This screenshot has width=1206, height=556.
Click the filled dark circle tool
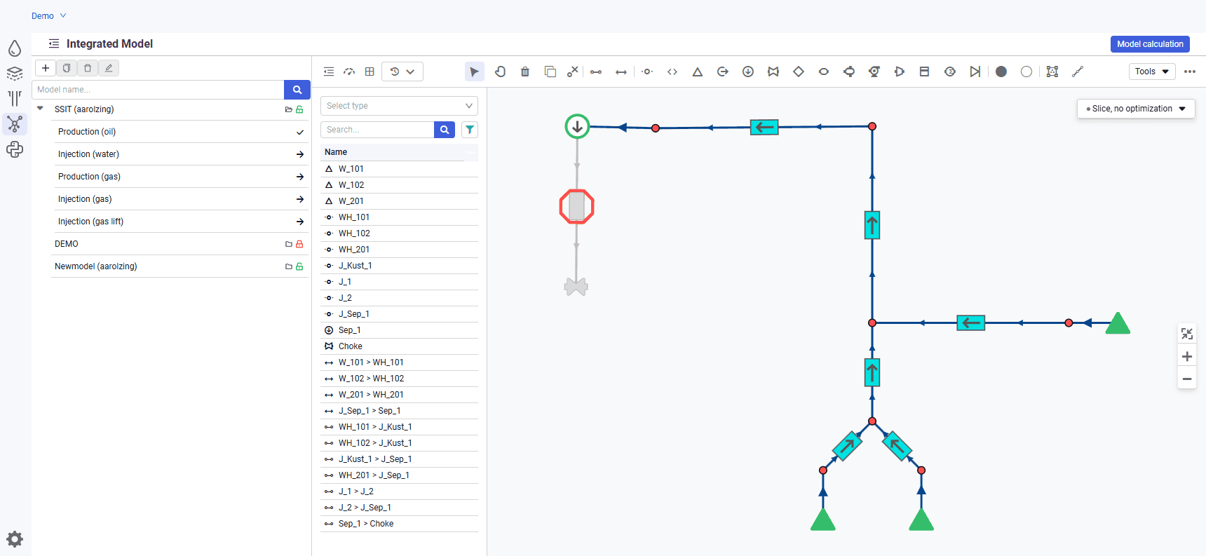click(1001, 72)
